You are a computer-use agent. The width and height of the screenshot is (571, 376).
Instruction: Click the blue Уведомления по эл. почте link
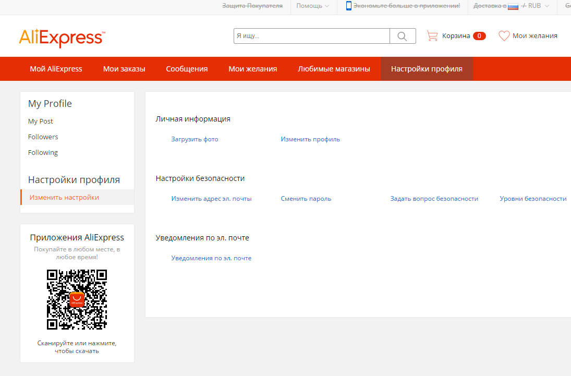(x=211, y=258)
